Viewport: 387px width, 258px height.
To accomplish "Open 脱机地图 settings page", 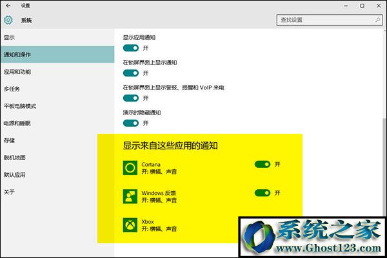I will (x=57, y=158).
